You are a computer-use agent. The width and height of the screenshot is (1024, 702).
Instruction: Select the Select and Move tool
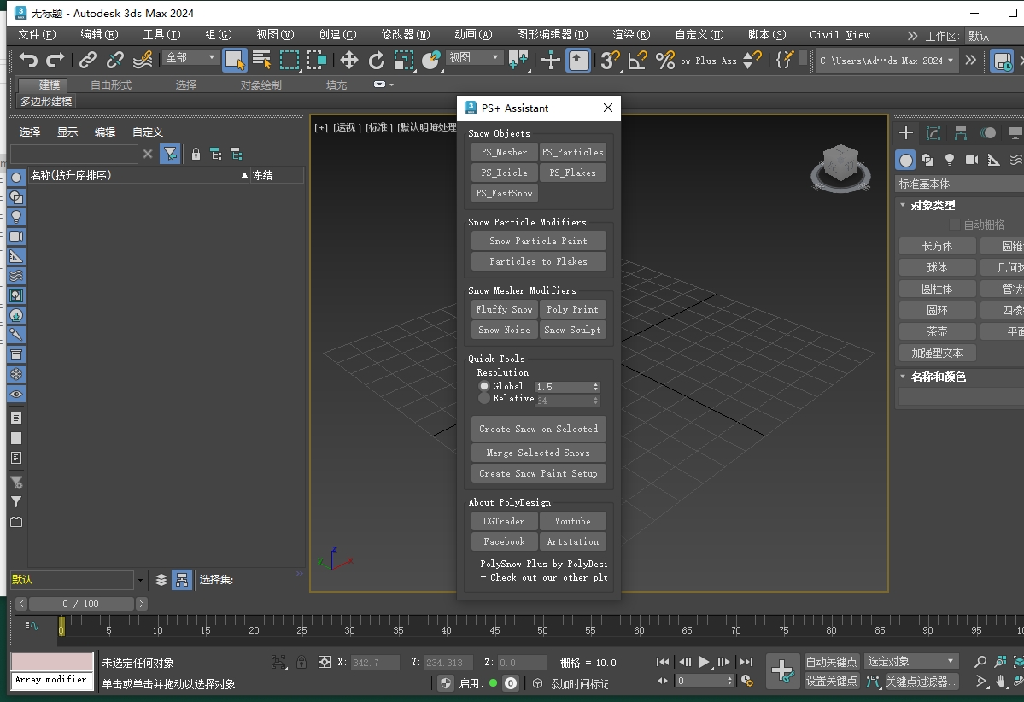[349, 61]
